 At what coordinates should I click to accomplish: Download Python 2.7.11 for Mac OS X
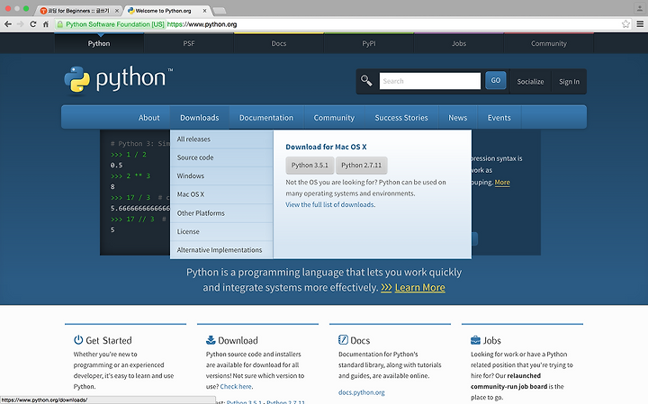[362, 166]
